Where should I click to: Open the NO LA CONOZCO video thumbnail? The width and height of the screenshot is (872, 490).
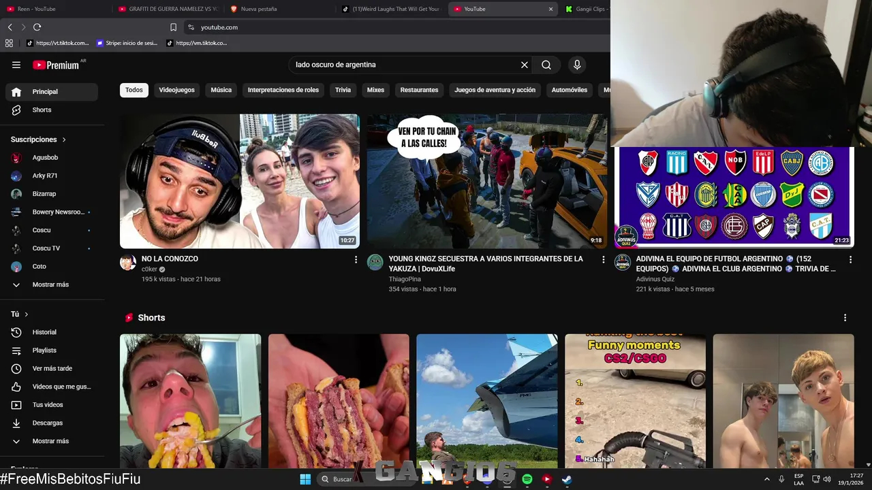[240, 181]
